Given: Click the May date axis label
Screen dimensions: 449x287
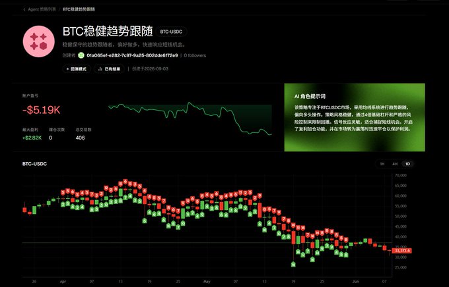Looking at the screenshot, I should pos(207,282).
